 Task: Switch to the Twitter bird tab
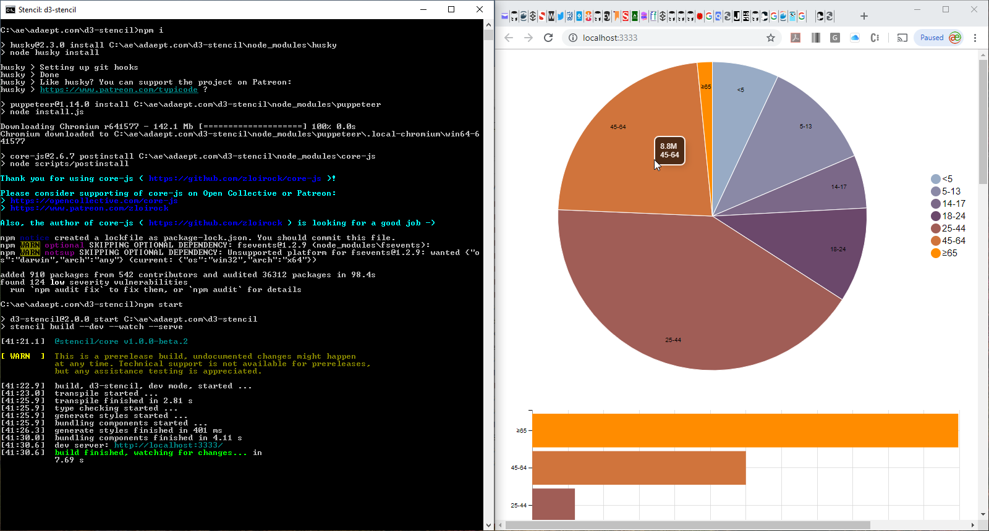point(561,16)
